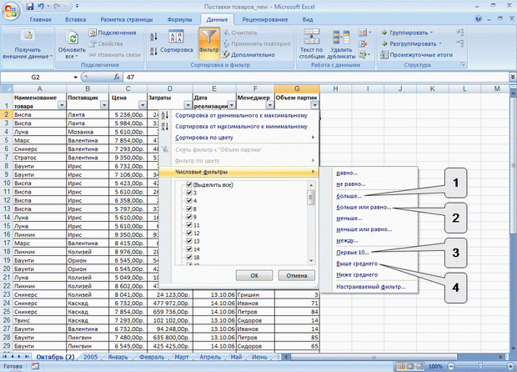Expand the Name Box dropdown arrow
Screen dimensions: 517x372
coord(76,78)
